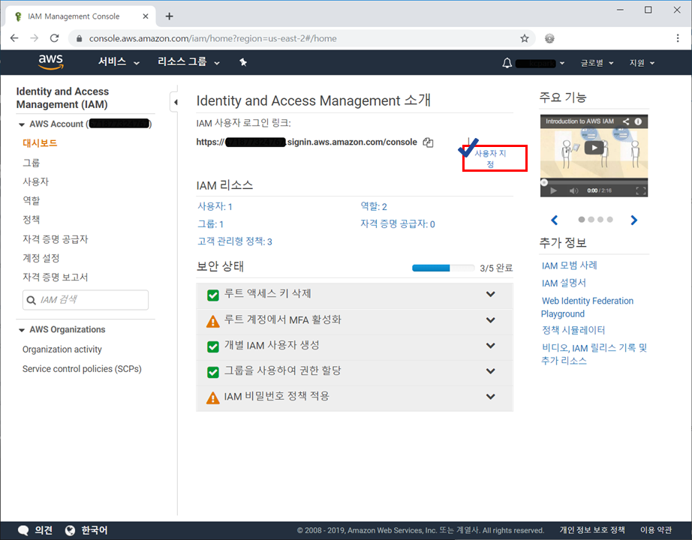The height and width of the screenshot is (540, 692).
Task: Open 계정 설정 in sidebar
Action: point(41,258)
